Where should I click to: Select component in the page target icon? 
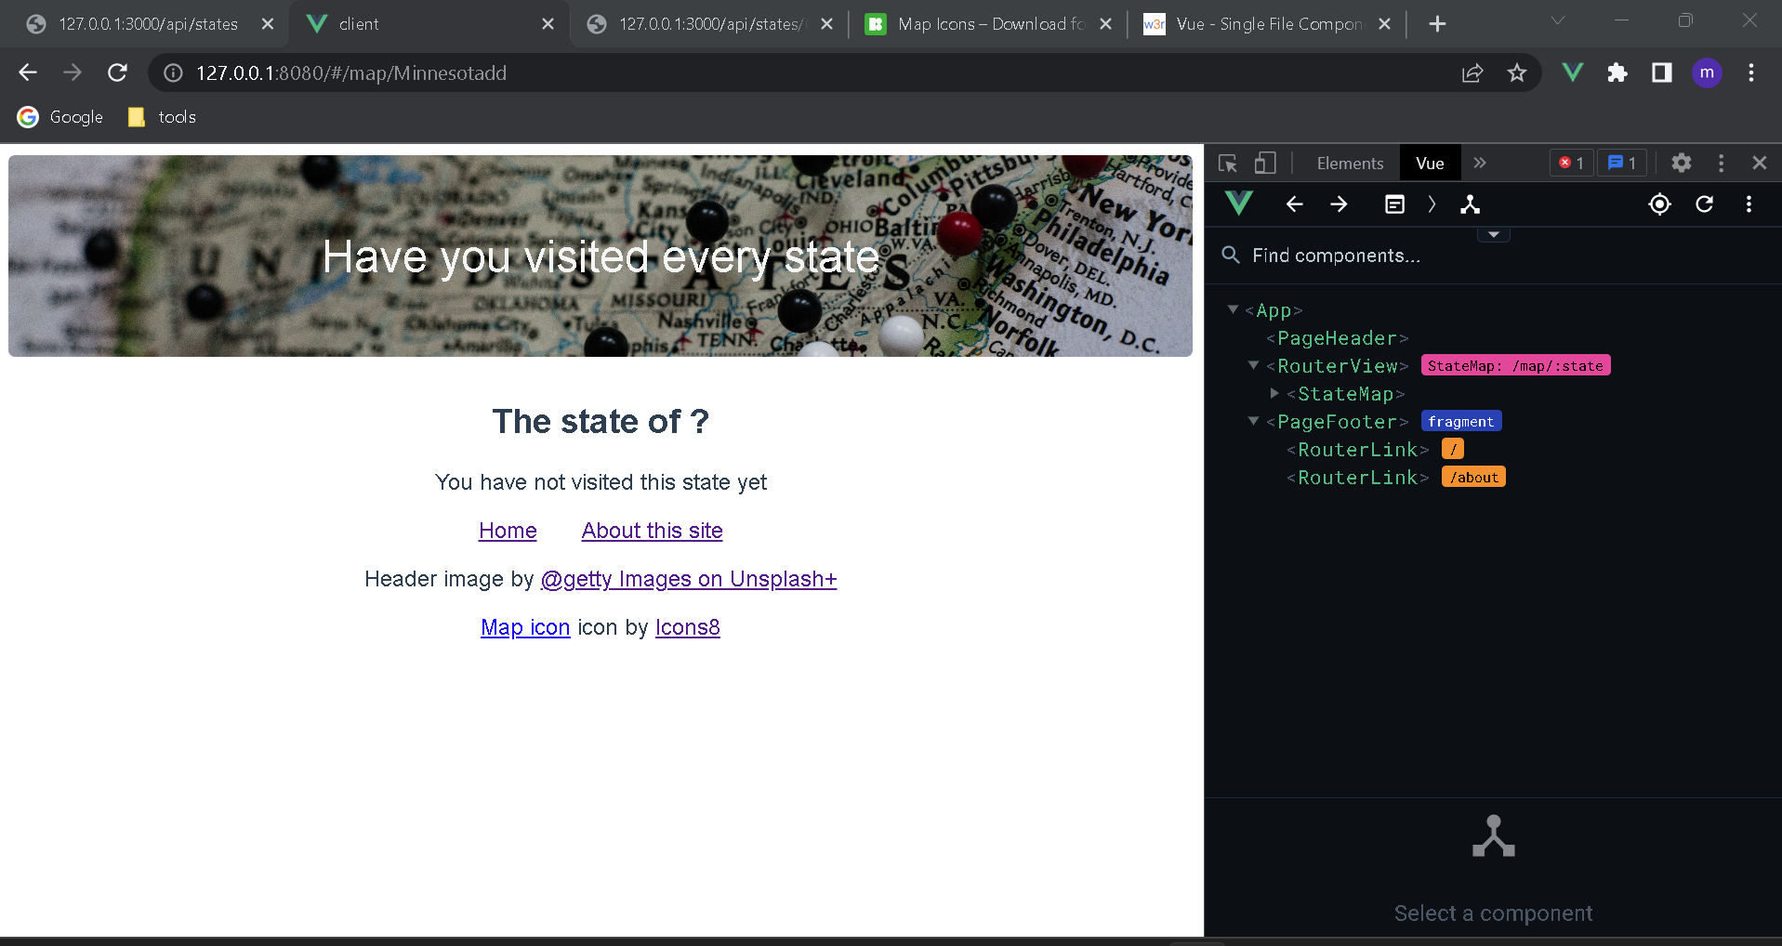pos(1659,204)
